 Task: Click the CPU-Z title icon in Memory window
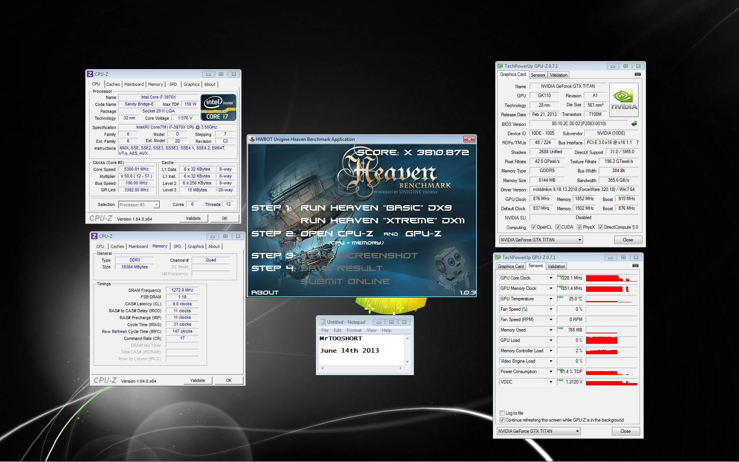coord(94,236)
